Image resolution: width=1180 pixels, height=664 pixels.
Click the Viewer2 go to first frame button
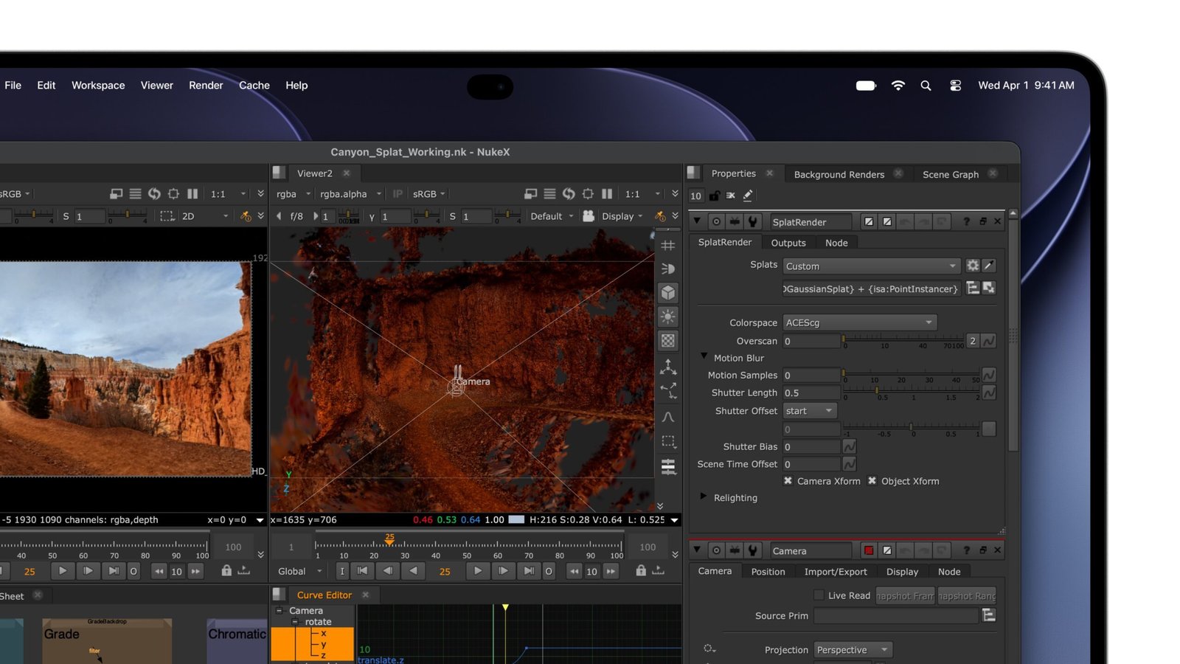(x=362, y=570)
